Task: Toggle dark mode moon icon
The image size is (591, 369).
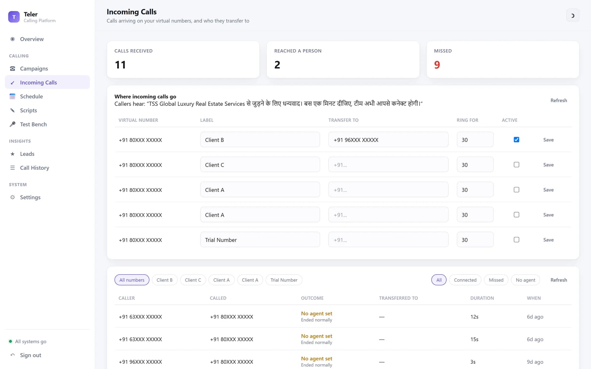Action: coord(573,16)
